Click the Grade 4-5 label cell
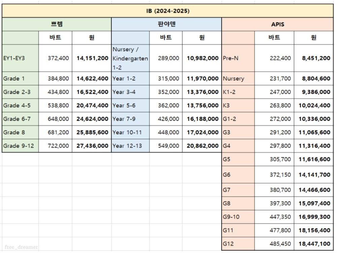 point(21,106)
